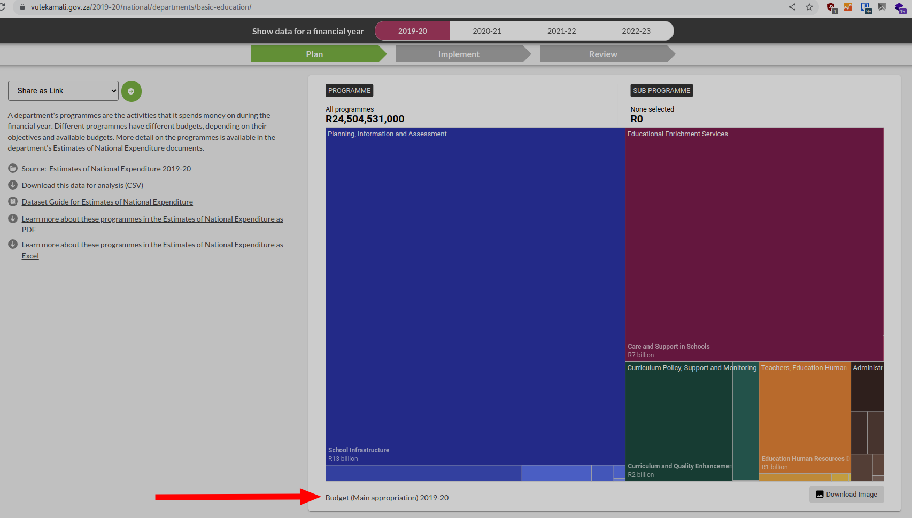This screenshot has height=518, width=912.
Task: Bookmark this page using the star icon
Action: pyautogui.click(x=809, y=7)
